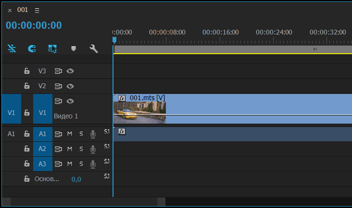Toggle sync lock on track V1
The height and width of the screenshot is (208, 352).
(58, 101)
